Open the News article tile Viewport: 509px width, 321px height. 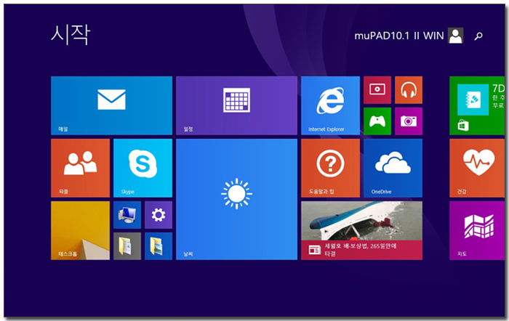pos(361,230)
